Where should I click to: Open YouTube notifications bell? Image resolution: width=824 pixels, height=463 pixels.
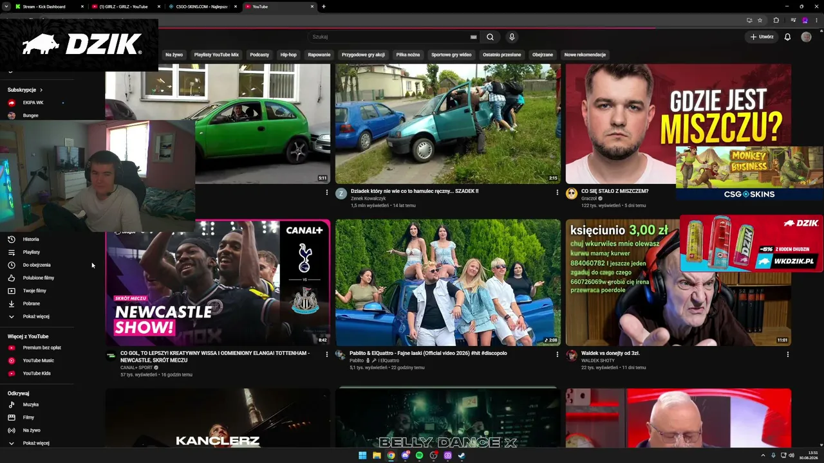point(787,37)
